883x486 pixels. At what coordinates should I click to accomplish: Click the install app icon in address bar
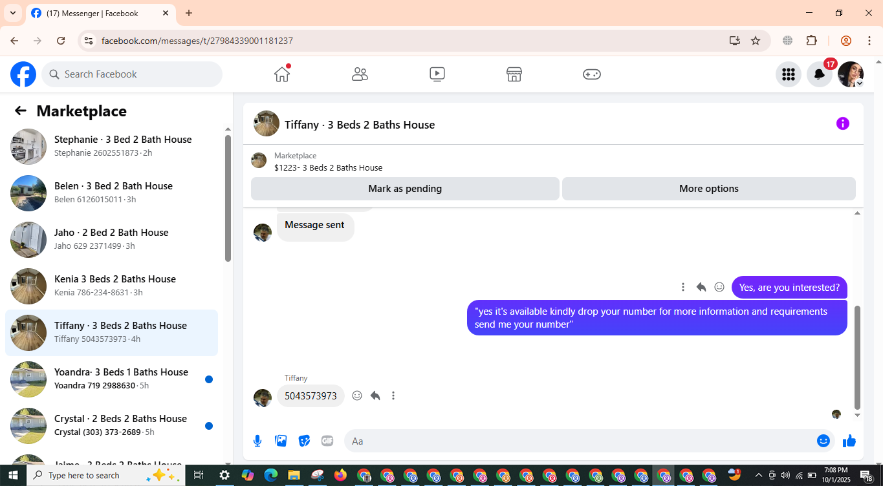734,41
